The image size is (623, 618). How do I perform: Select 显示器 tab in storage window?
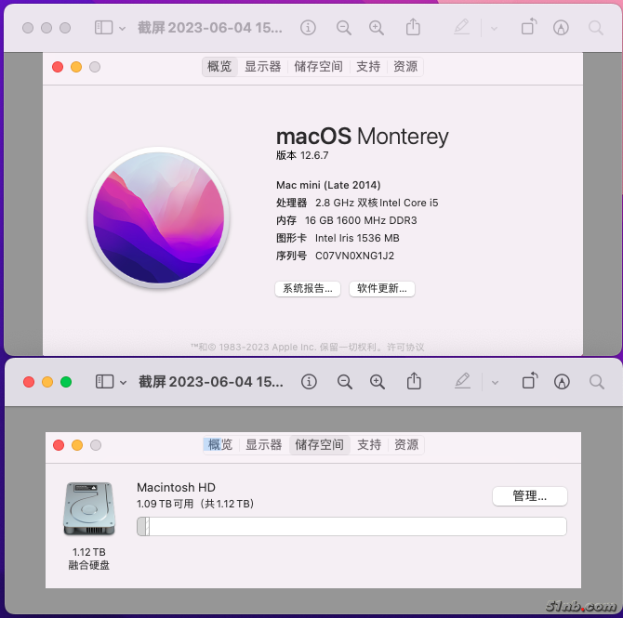(x=264, y=444)
